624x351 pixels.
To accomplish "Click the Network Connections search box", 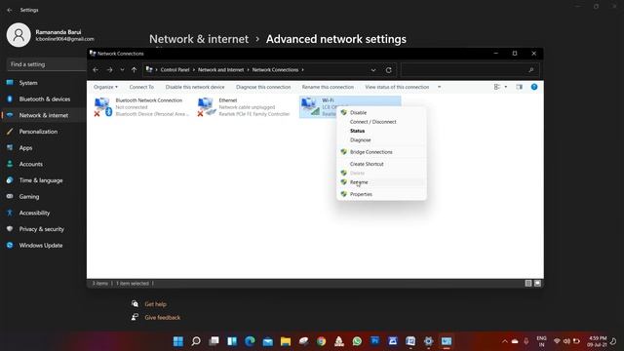I will pos(470,69).
